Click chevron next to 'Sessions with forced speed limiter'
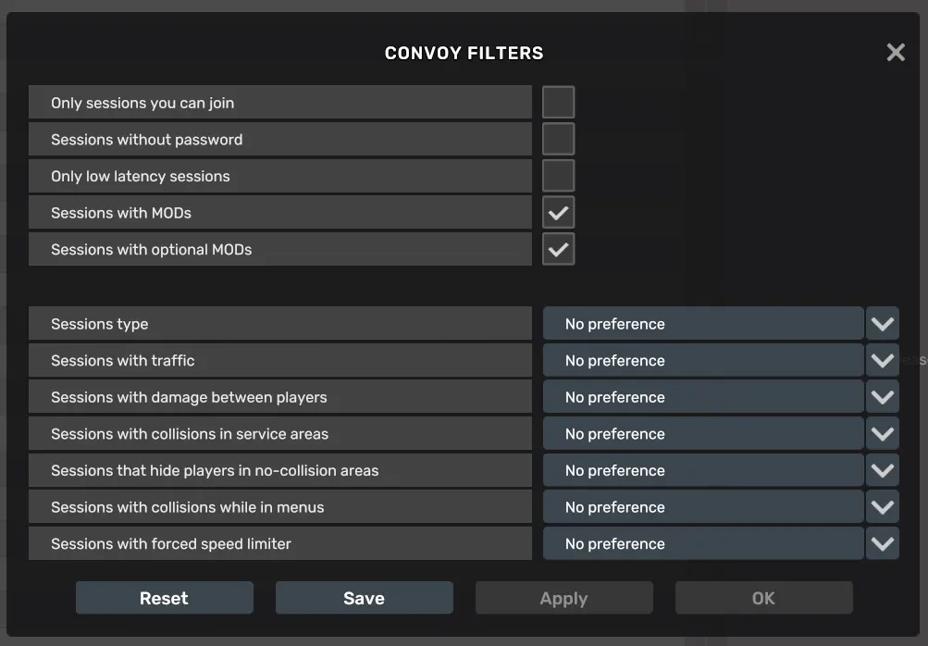Screen dimensions: 928x646 pos(882,543)
